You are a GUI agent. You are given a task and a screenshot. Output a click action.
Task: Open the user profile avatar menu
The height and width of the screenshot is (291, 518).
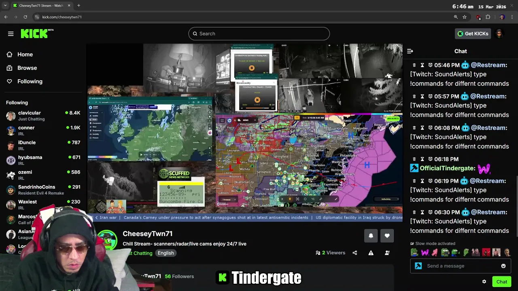499,34
